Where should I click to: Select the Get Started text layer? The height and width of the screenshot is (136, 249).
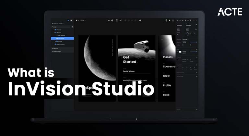click(62, 35)
